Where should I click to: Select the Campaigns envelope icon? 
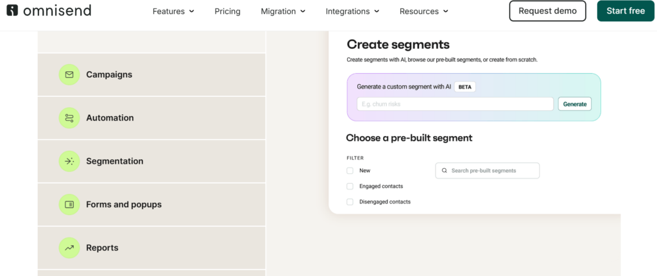(69, 74)
